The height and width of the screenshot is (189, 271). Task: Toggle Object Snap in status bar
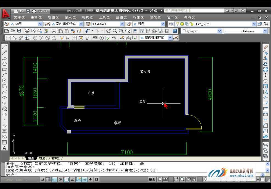click(x=66, y=179)
